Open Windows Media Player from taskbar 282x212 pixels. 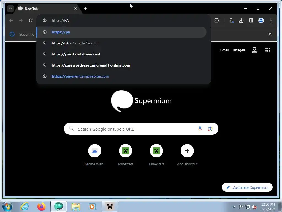click(x=93, y=206)
